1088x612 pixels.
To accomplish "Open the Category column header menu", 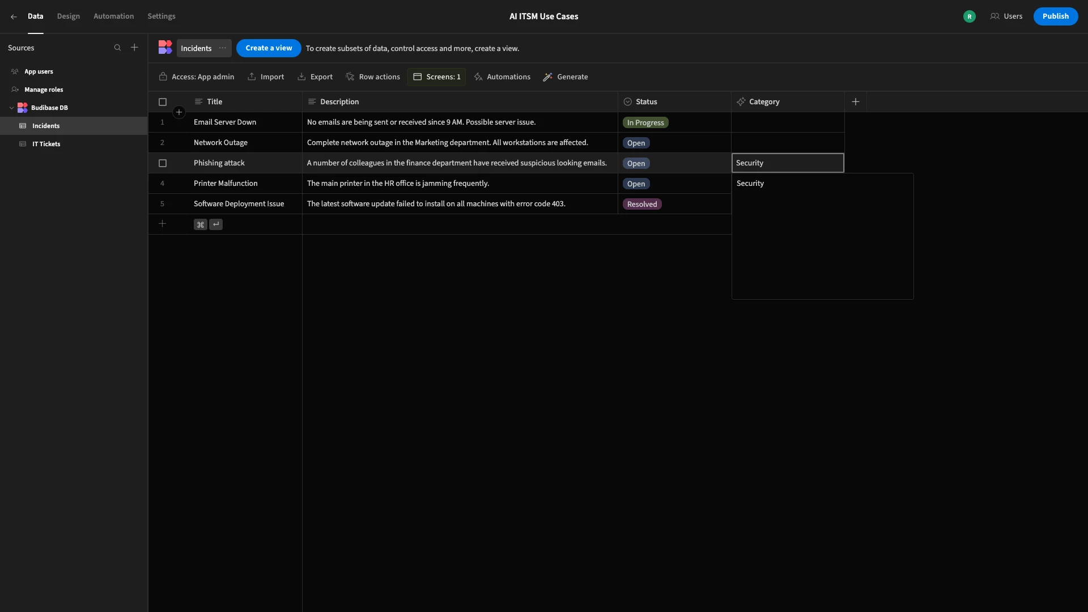I will pyautogui.click(x=788, y=102).
